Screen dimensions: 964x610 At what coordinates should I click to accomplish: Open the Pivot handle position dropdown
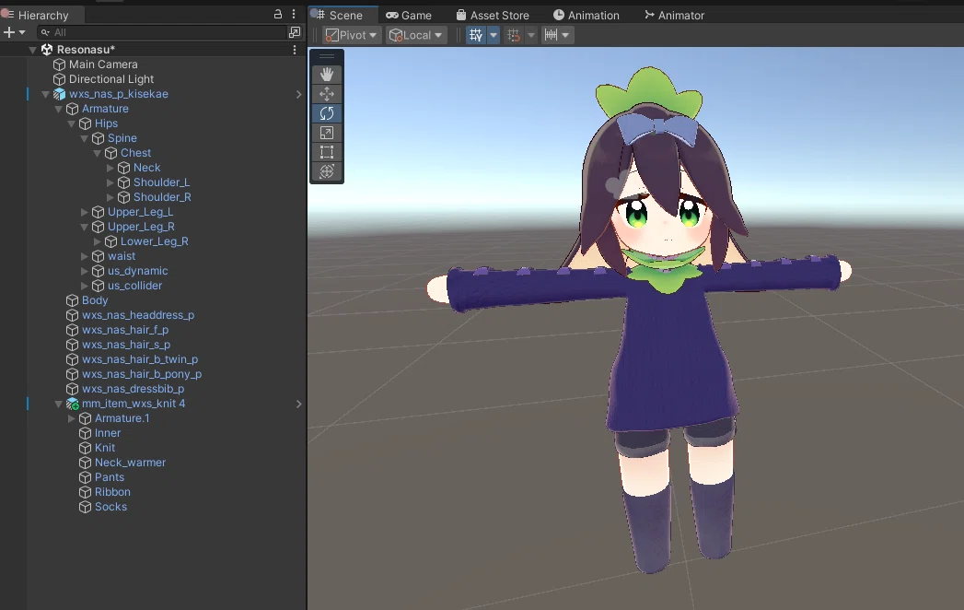point(351,35)
